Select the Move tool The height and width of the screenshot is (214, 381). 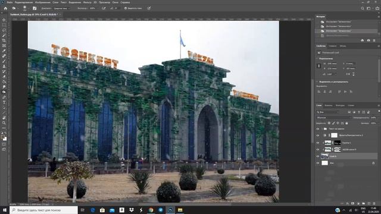pyautogui.click(x=4, y=20)
